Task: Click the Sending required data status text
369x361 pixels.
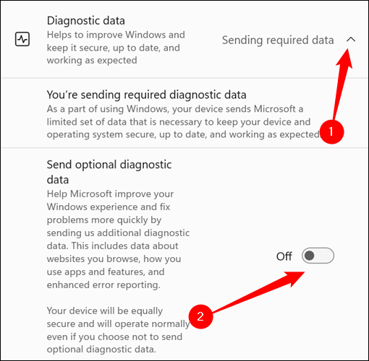Action: tap(278, 40)
